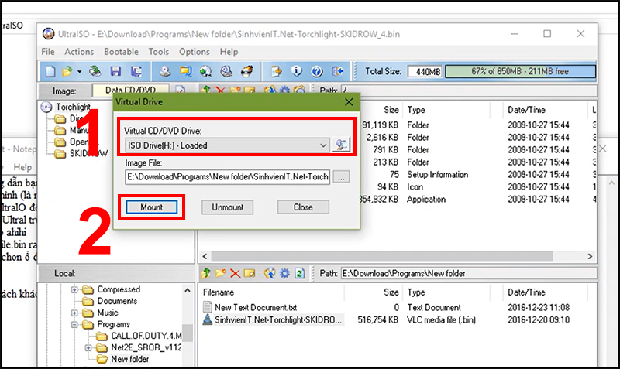Click the Open CD/DVD toolbar icon

(x=95, y=71)
